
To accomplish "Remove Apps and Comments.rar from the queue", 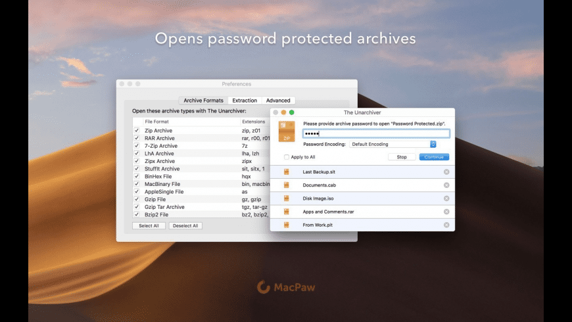I will click(446, 212).
